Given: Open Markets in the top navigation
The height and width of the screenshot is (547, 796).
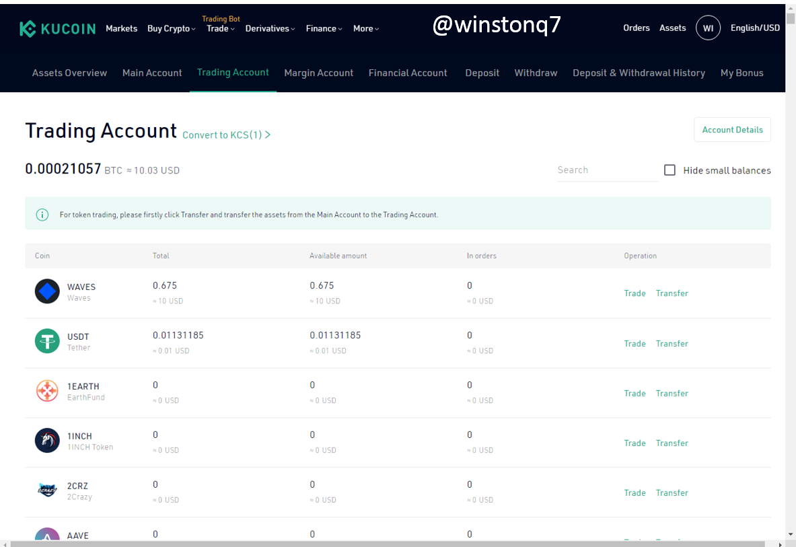Looking at the screenshot, I should tap(121, 28).
